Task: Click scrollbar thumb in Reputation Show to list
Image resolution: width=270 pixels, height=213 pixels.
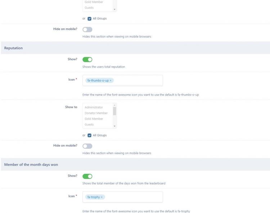Action: [114, 111]
